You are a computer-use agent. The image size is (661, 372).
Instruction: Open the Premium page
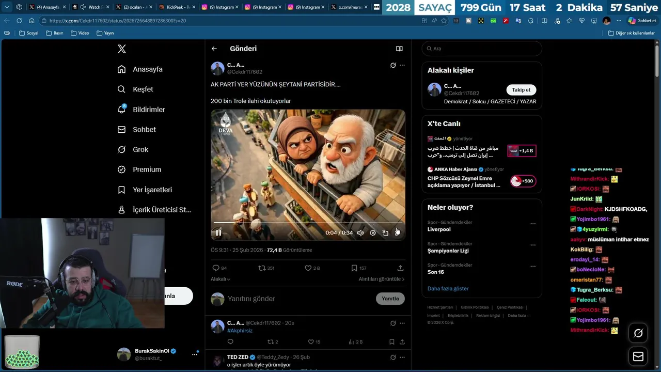(x=139, y=169)
